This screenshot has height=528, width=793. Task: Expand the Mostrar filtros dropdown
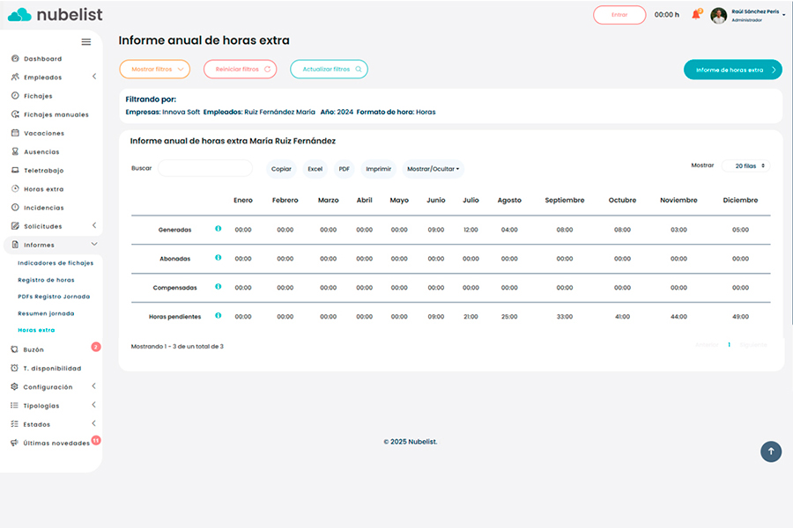tap(154, 70)
